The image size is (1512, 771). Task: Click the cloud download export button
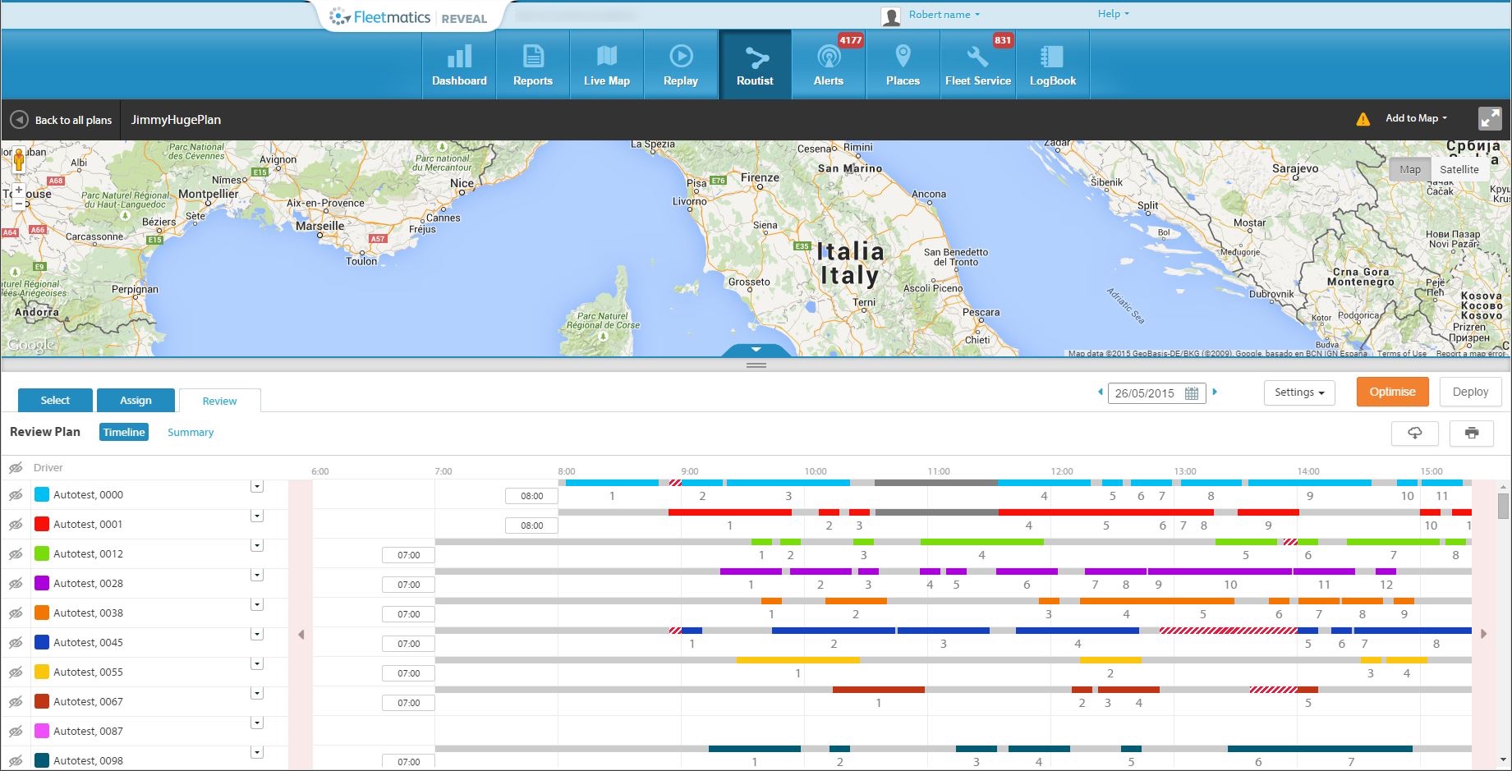pos(1415,433)
